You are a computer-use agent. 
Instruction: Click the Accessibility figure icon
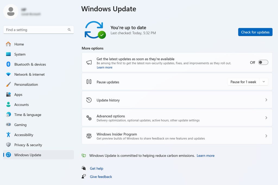8,135
